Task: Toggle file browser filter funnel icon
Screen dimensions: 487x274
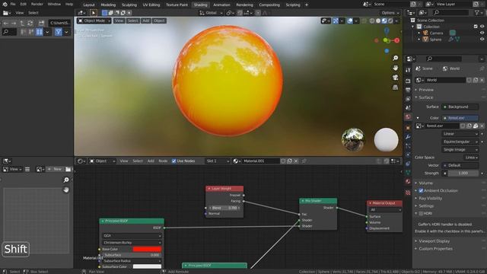Action: point(58,32)
